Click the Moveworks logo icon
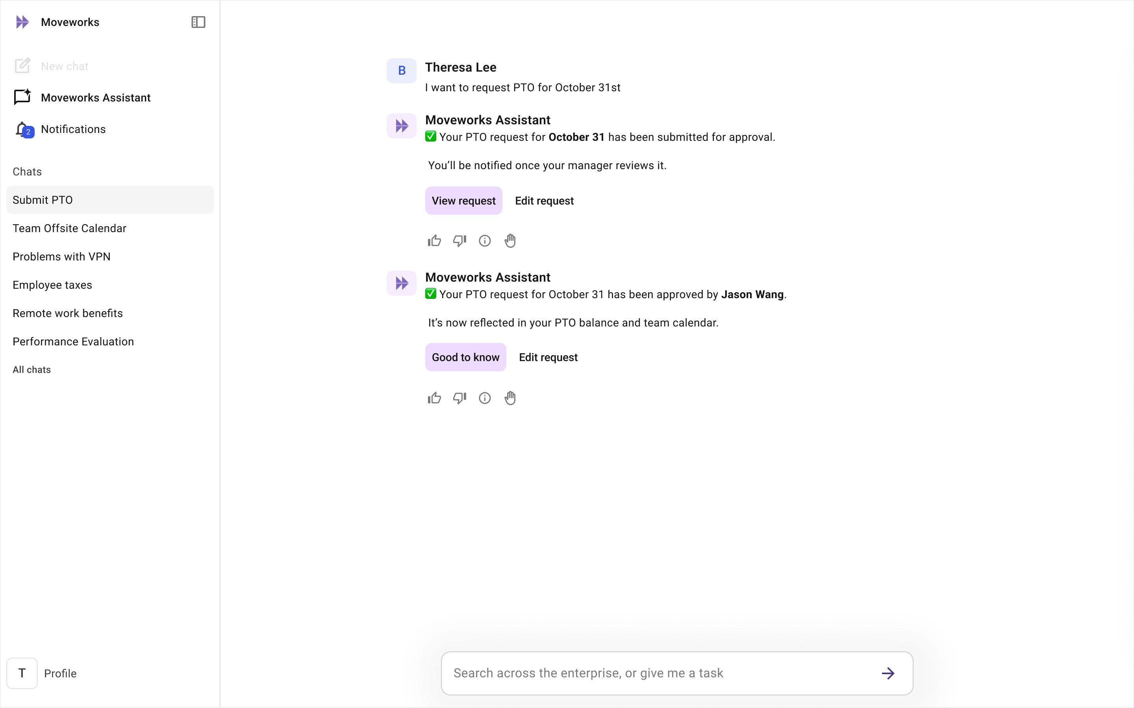This screenshot has height=708, width=1134. 22,22
